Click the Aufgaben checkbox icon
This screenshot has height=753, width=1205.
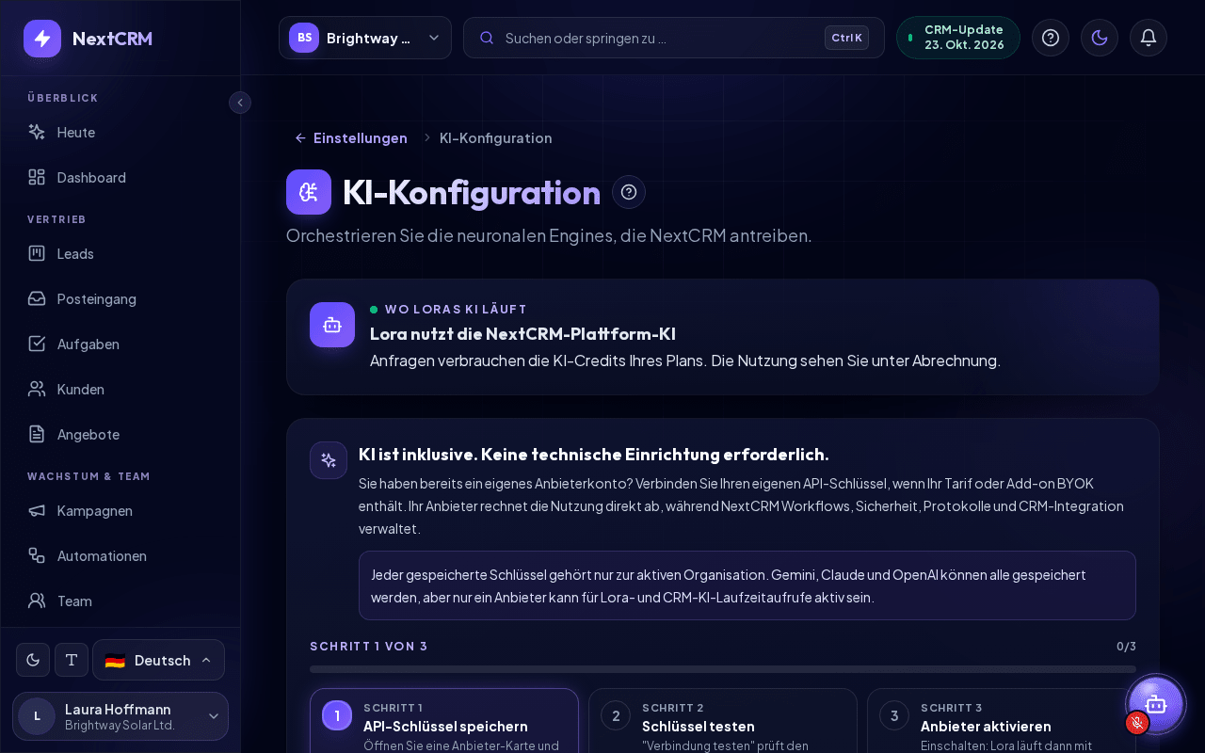(x=37, y=344)
